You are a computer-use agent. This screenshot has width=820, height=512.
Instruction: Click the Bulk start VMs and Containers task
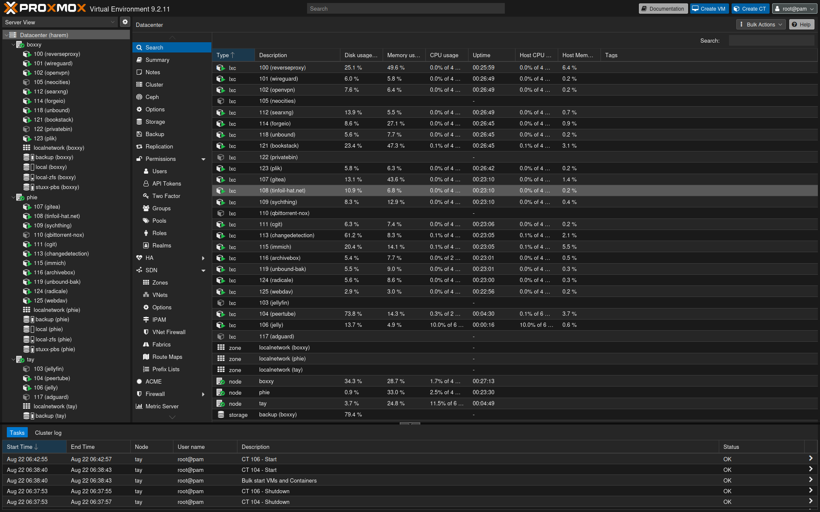[279, 481]
